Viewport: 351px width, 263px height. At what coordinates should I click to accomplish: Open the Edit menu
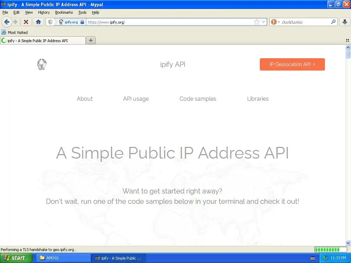pyautogui.click(x=16, y=12)
